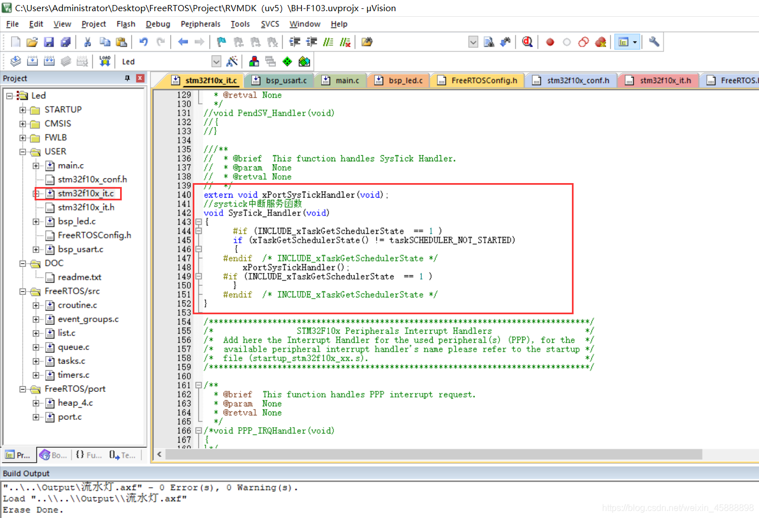This screenshot has height=518, width=759.
Task: Click scrollbar left arrow in the editor
Action: coord(159,454)
